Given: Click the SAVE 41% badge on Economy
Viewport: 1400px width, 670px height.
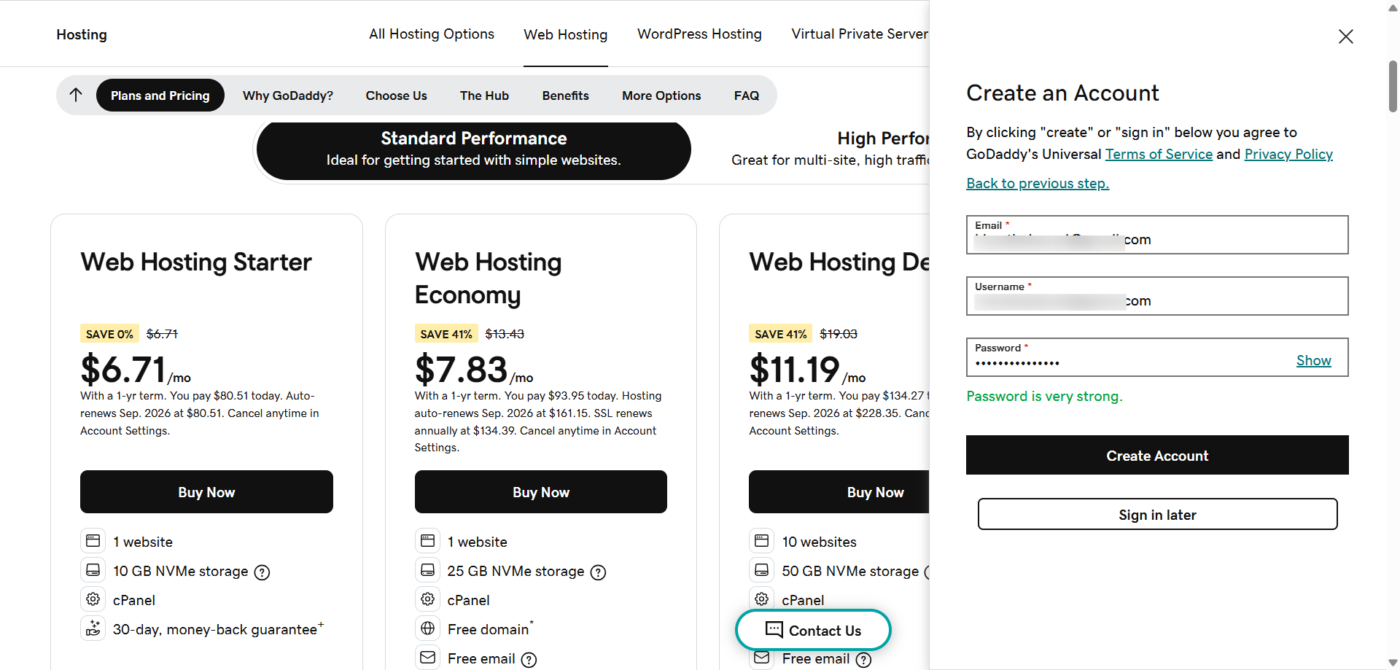Looking at the screenshot, I should [x=446, y=334].
